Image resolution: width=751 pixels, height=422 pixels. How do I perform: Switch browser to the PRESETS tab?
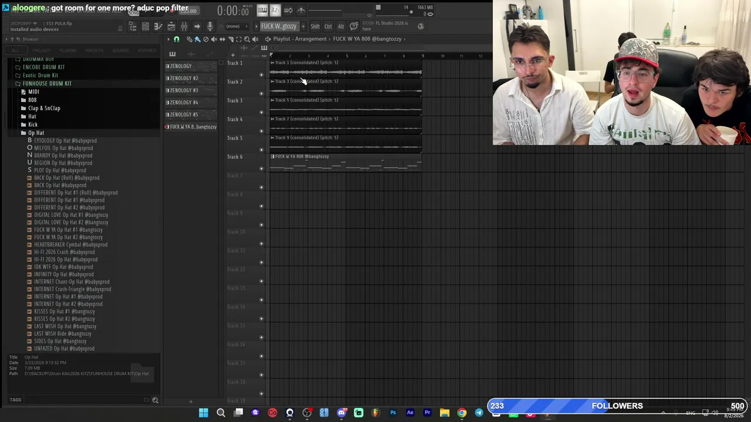click(x=94, y=50)
